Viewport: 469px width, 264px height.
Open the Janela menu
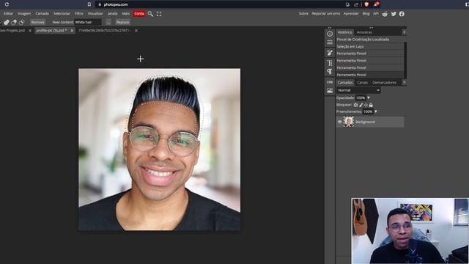point(112,13)
